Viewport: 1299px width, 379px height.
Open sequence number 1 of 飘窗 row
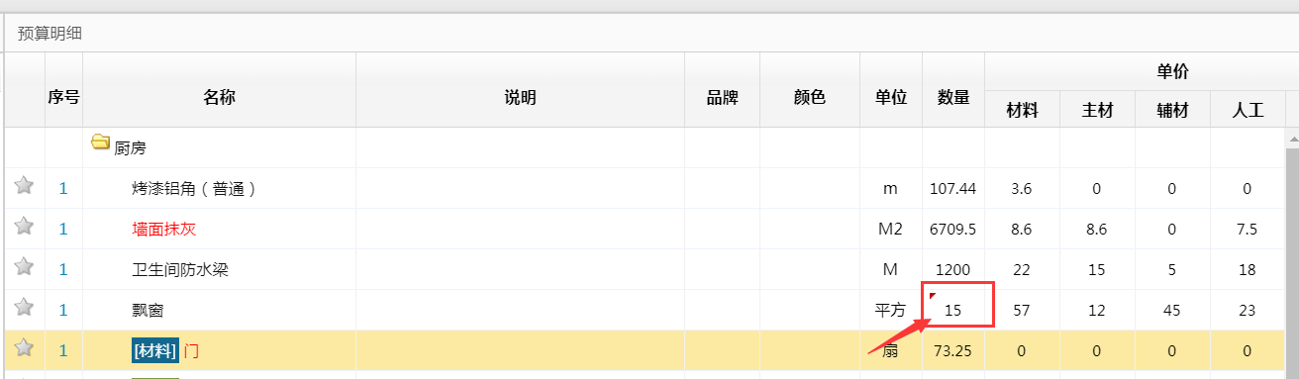click(63, 310)
